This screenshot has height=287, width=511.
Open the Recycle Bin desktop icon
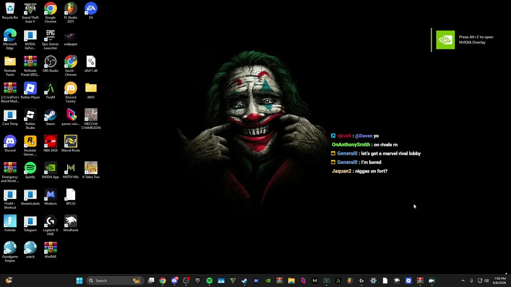(10, 11)
